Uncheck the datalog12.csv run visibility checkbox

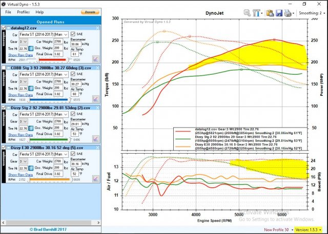coord(4,28)
